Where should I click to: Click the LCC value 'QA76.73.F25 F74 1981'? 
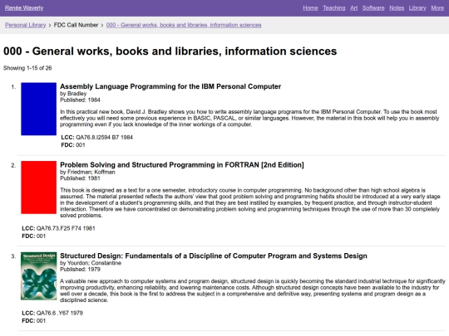(x=66, y=228)
